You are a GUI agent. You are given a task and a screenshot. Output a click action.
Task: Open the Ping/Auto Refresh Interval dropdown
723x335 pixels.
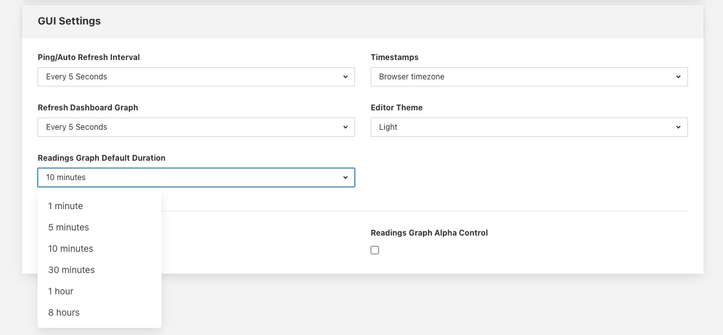196,77
